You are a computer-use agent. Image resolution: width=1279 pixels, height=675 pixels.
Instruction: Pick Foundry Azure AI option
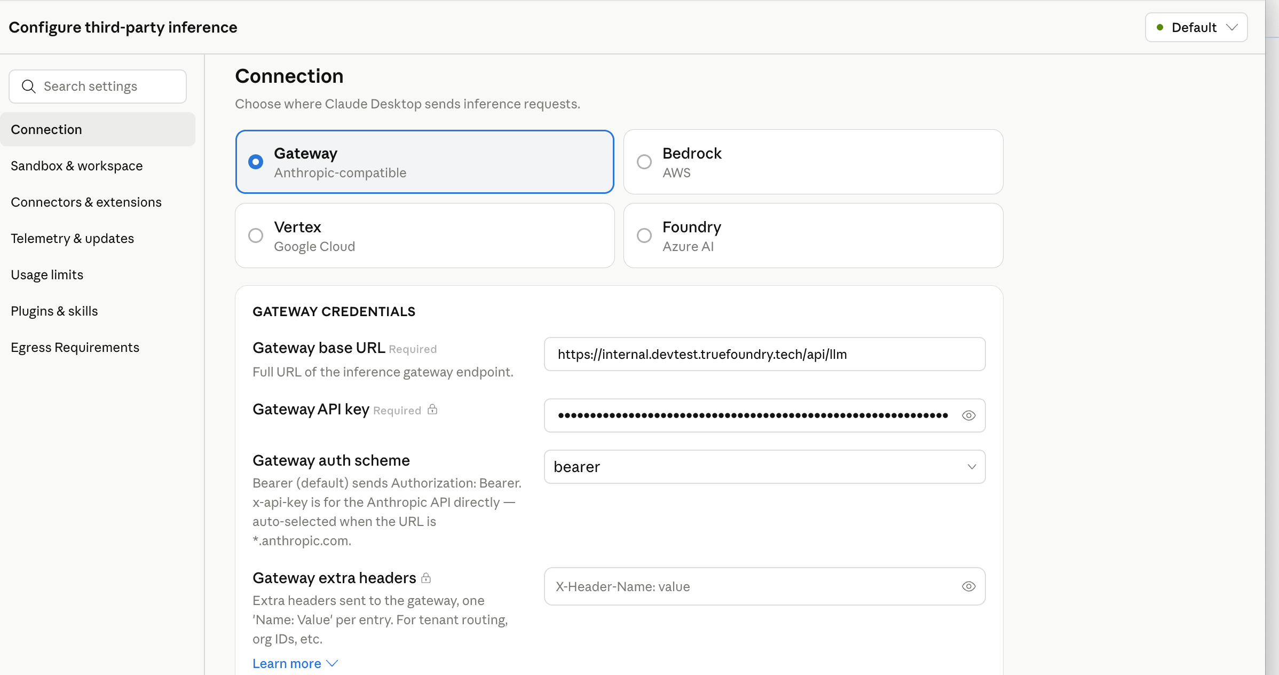click(813, 236)
